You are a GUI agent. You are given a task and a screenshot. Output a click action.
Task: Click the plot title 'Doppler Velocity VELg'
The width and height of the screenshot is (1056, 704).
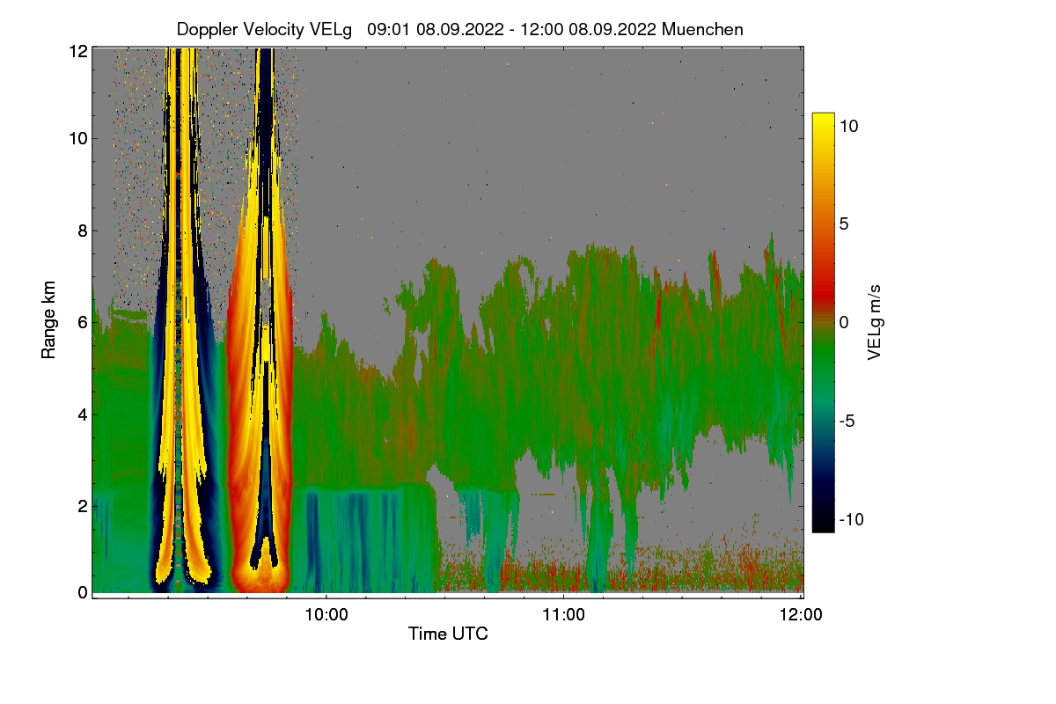[x=265, y=29]
